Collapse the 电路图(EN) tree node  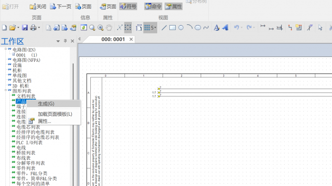pos(6,49)
